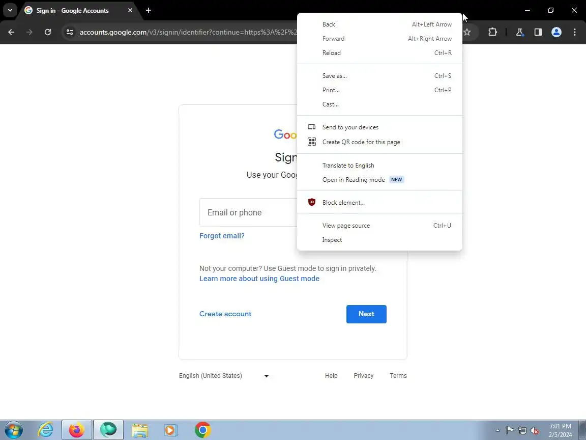Open the green globe browser taskbar icon
Image resolution: width=586 pixels, height=440 pixels.
108,430
